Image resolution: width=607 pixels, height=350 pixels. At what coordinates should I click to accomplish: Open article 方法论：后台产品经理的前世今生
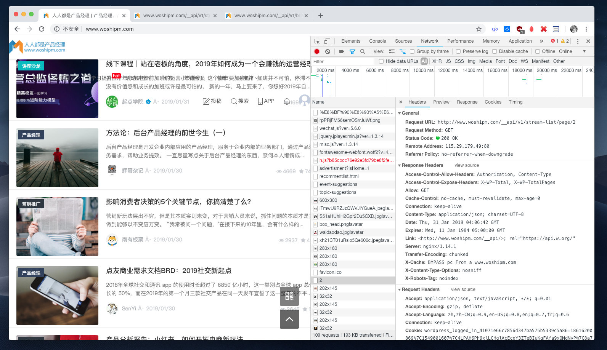point(166,133)
